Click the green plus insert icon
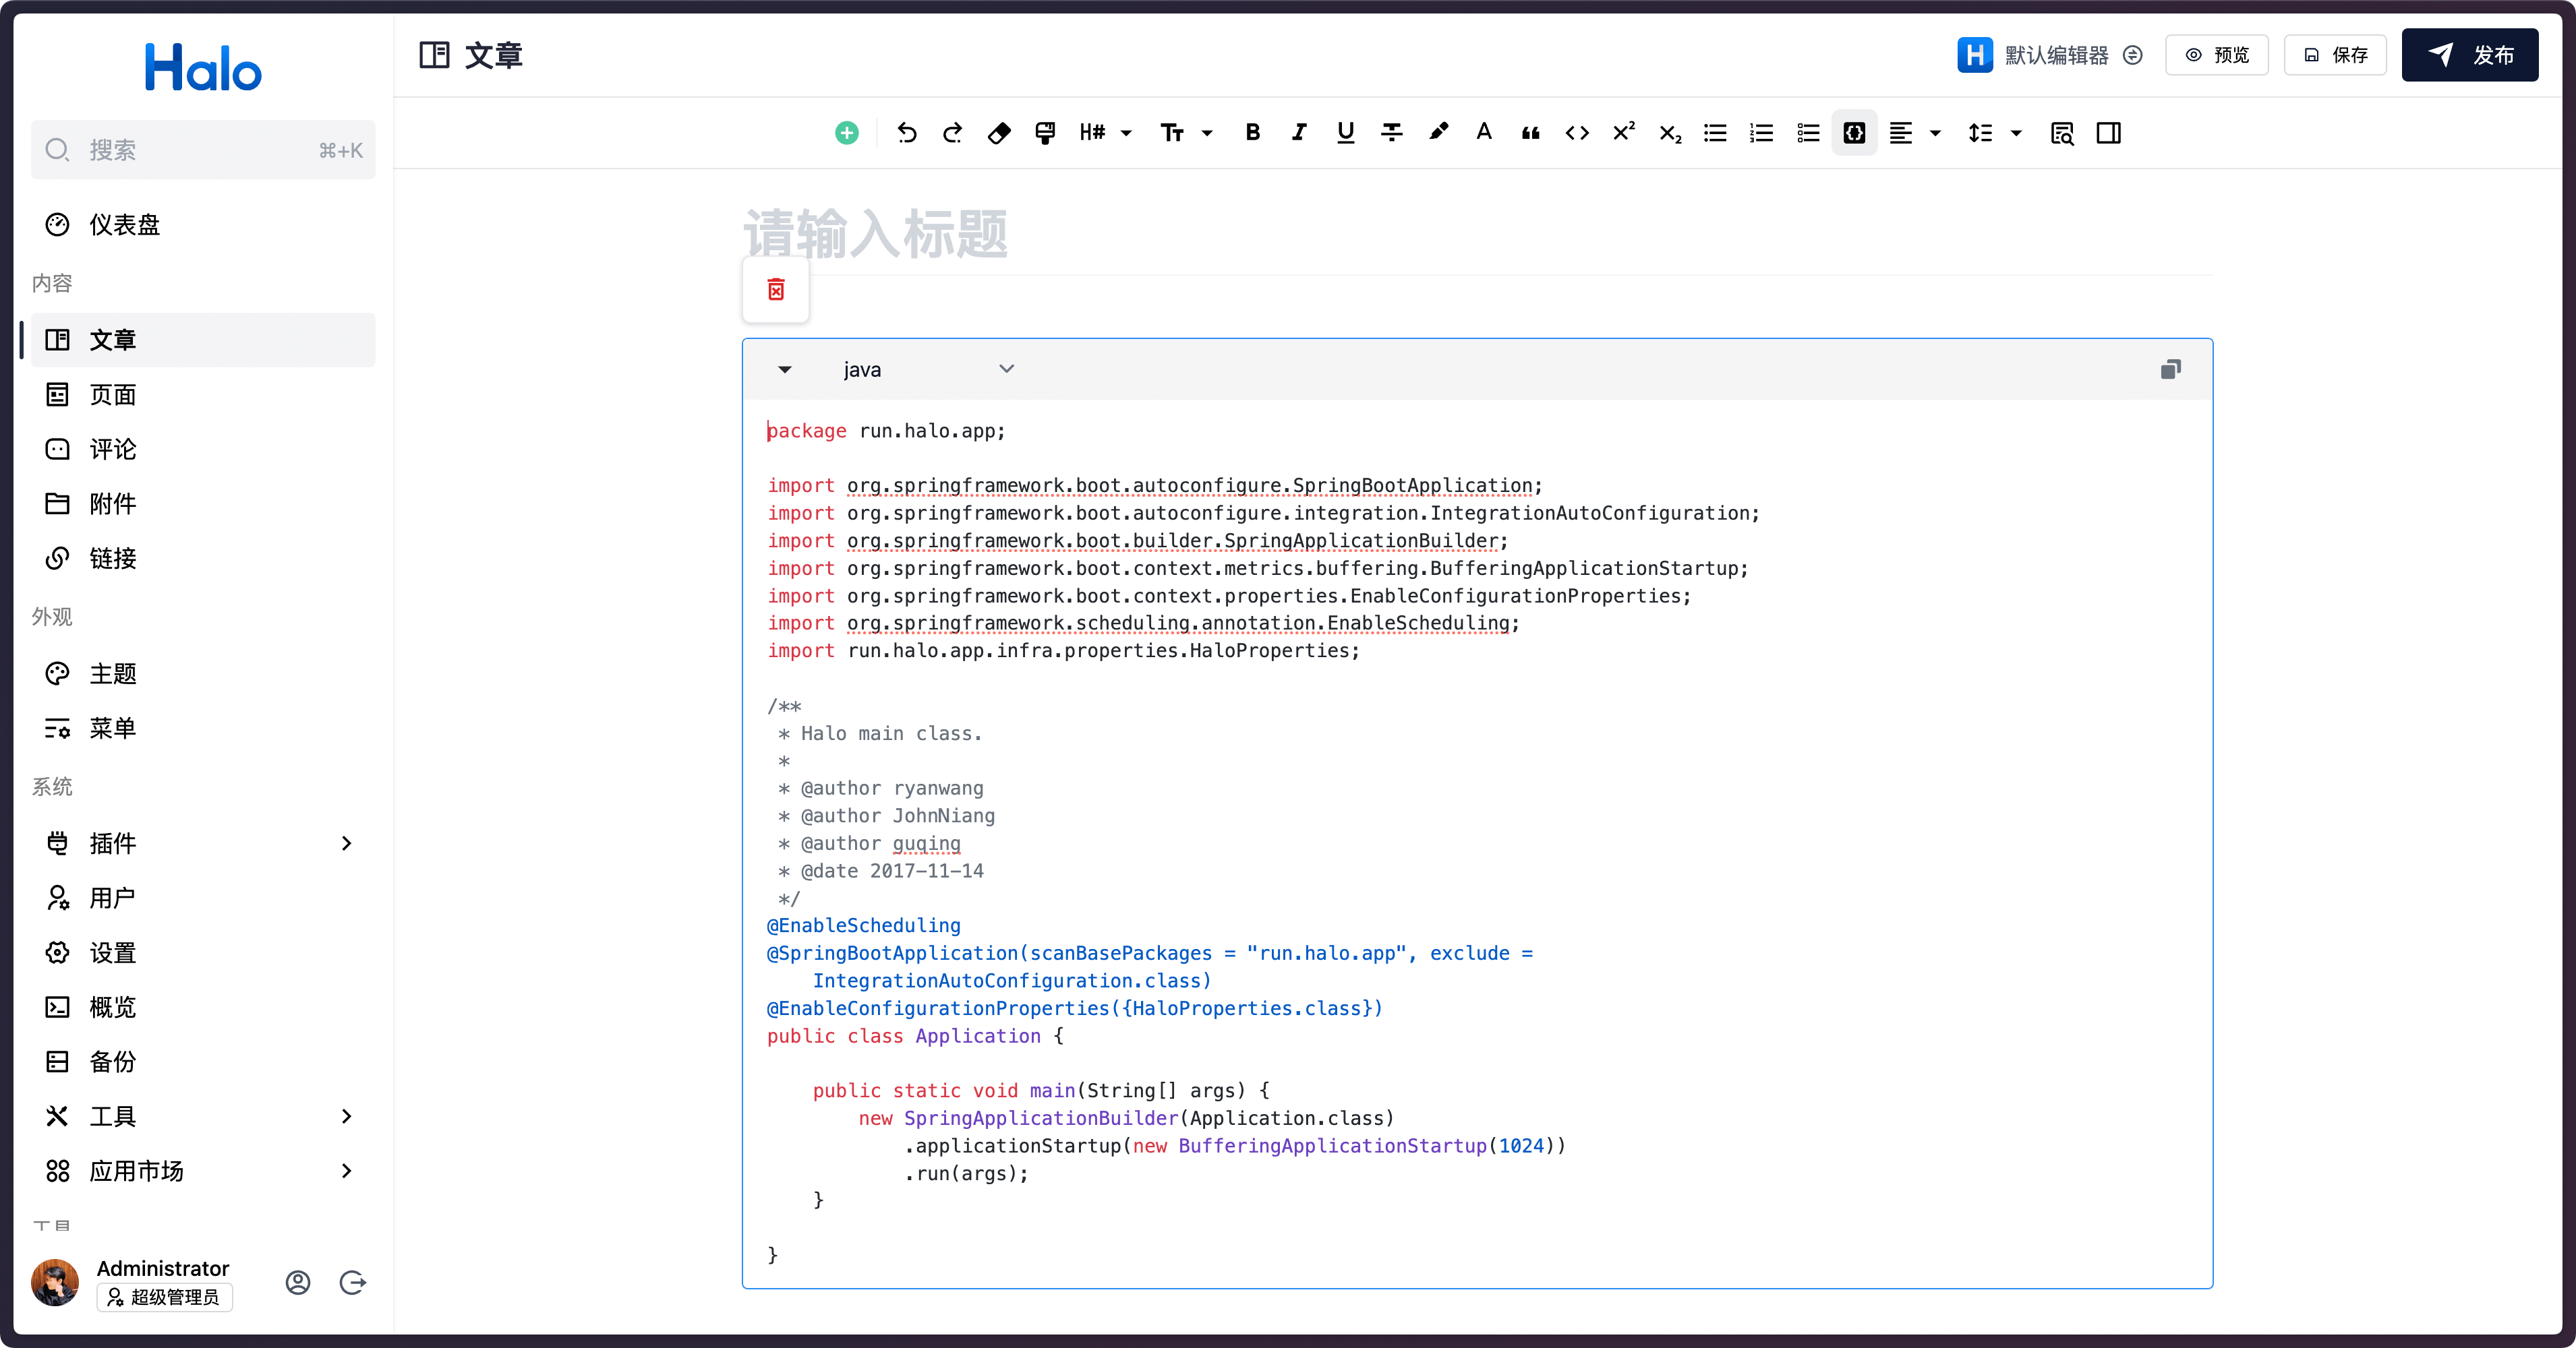This screenshot has width=2576, height=1348. click(846, 133)
